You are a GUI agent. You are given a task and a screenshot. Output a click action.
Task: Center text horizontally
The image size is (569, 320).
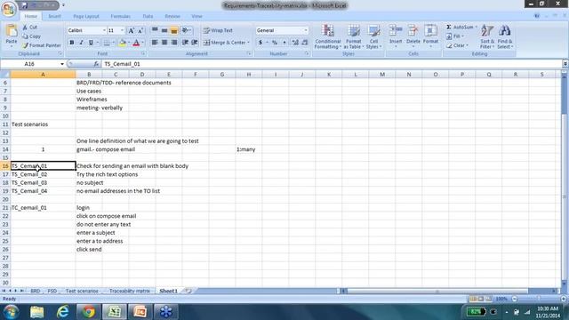click(164, 43)
